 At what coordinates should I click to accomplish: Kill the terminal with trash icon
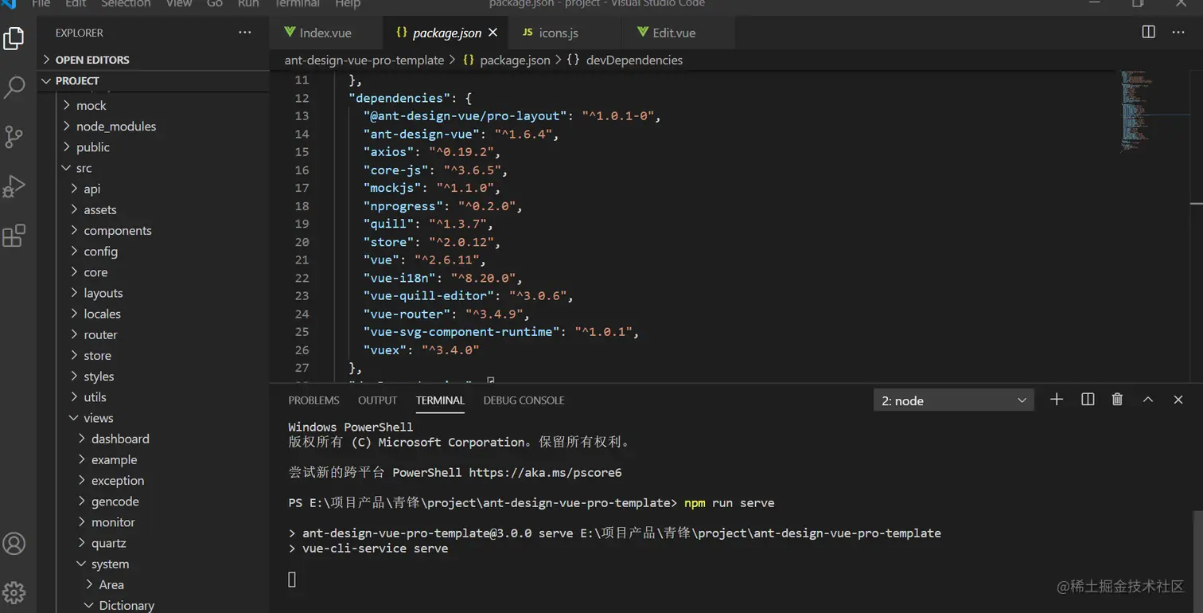1117,400
